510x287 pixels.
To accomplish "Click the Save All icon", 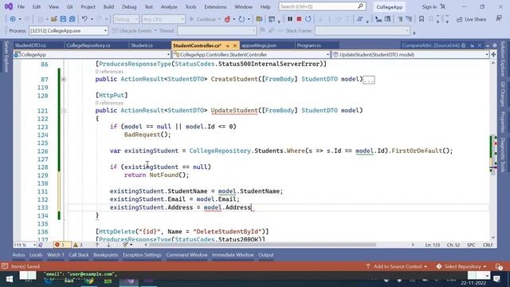I will pyautogui.click(x=73, y=19).
